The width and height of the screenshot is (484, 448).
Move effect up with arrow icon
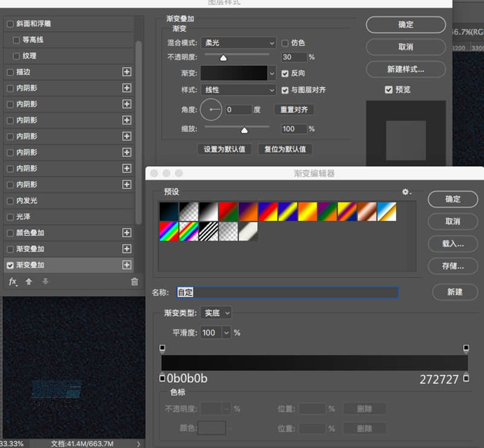28,281
